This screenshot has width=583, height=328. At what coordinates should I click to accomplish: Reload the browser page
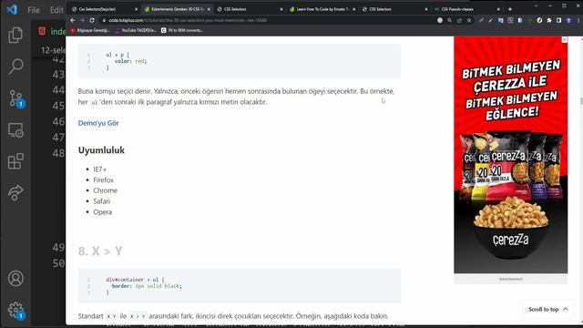point(92,20)
